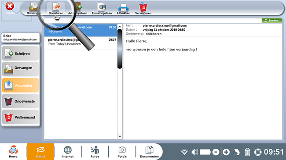Image resolution: width=286 pixels, height=160 pixels.
Task: Open the Documenten app
Action: click(x=149, y=152)
